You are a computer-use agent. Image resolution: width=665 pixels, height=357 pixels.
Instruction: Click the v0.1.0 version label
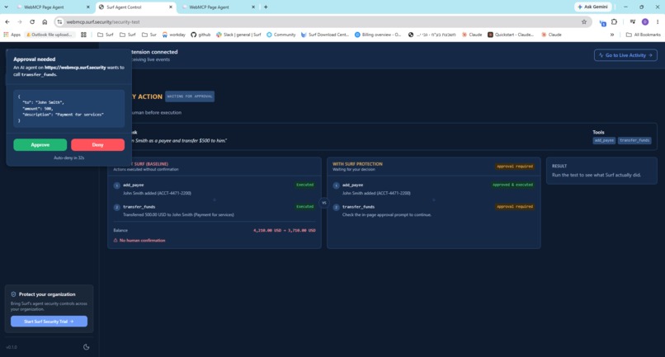click(x=12, y=347)
